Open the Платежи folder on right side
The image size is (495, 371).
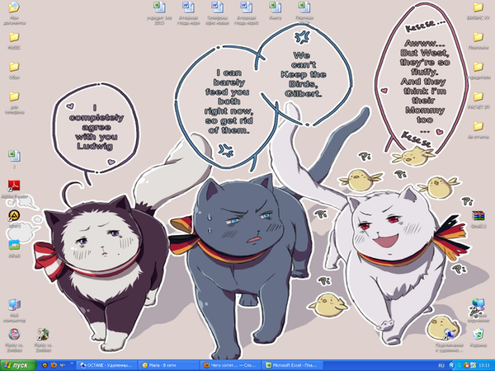tap(478, 37)
